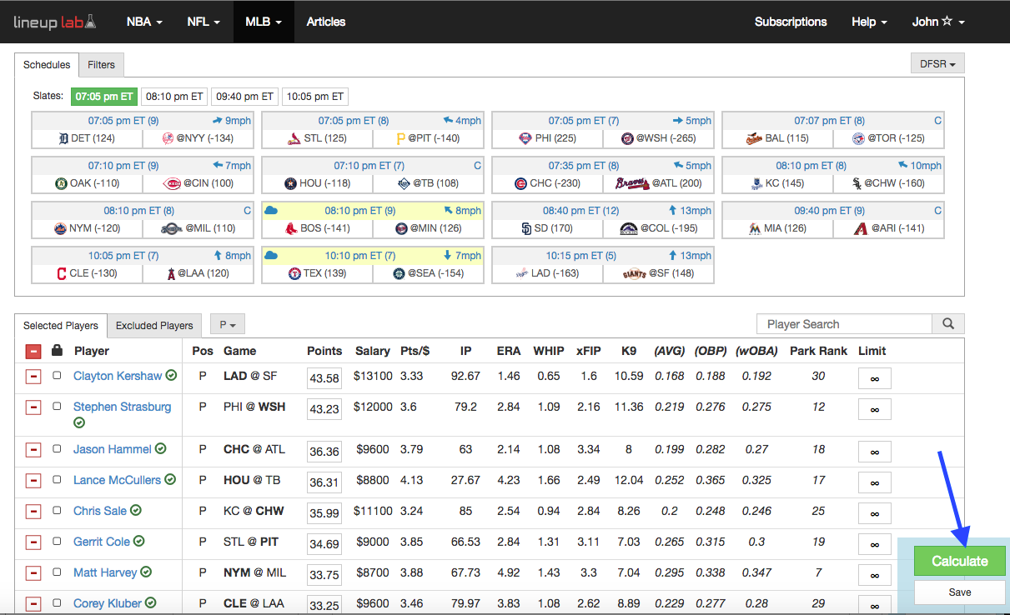This screenshot has width=1010, height=615.
Task: Click the Orioles logo in BAL game
Action: pos(753,138)
